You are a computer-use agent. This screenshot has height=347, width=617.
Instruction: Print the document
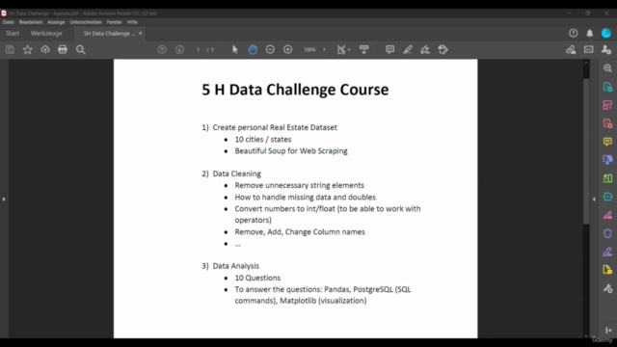point(63,49)
